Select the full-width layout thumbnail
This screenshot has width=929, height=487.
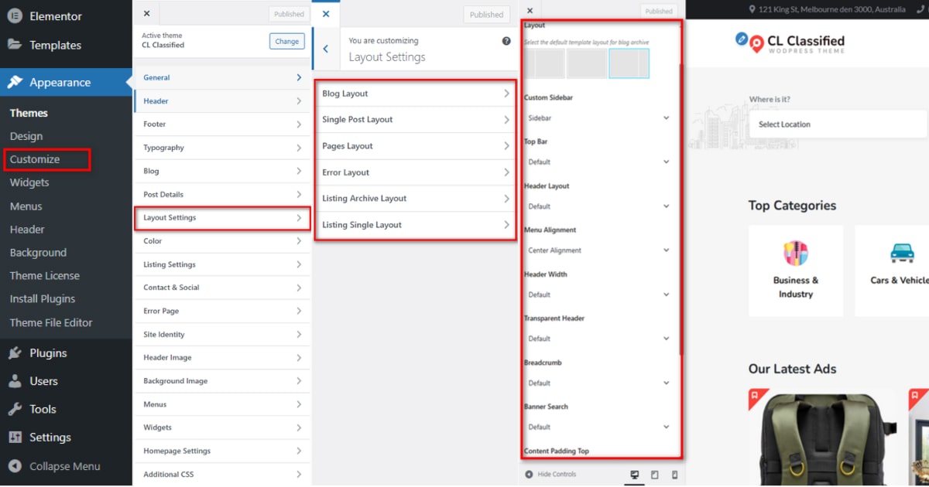(x=587, y=63)
